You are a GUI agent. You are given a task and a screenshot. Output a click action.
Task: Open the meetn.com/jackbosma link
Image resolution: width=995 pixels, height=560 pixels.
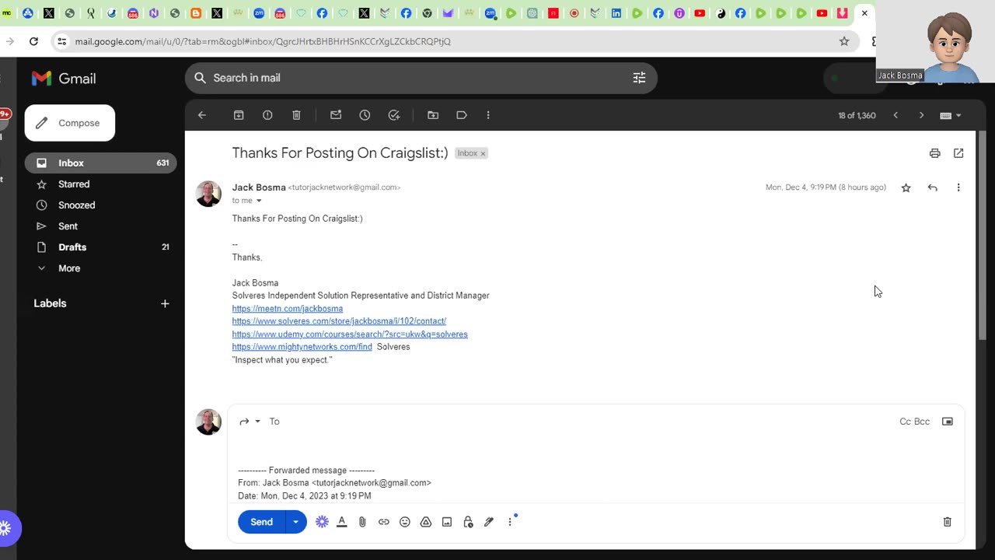point(288,309)
